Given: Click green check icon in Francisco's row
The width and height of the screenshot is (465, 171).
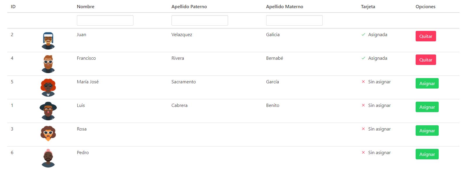Looking at the screenshot, I should [363, 58].
